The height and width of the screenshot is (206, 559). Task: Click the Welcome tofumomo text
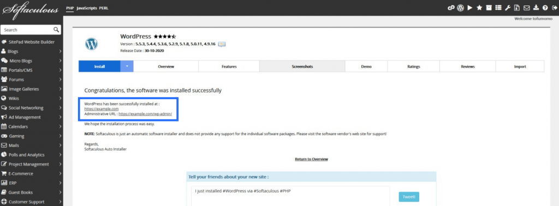(533, 19)
